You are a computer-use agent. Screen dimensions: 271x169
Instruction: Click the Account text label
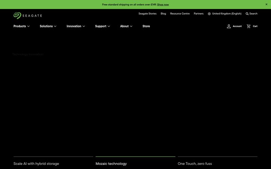237,26
